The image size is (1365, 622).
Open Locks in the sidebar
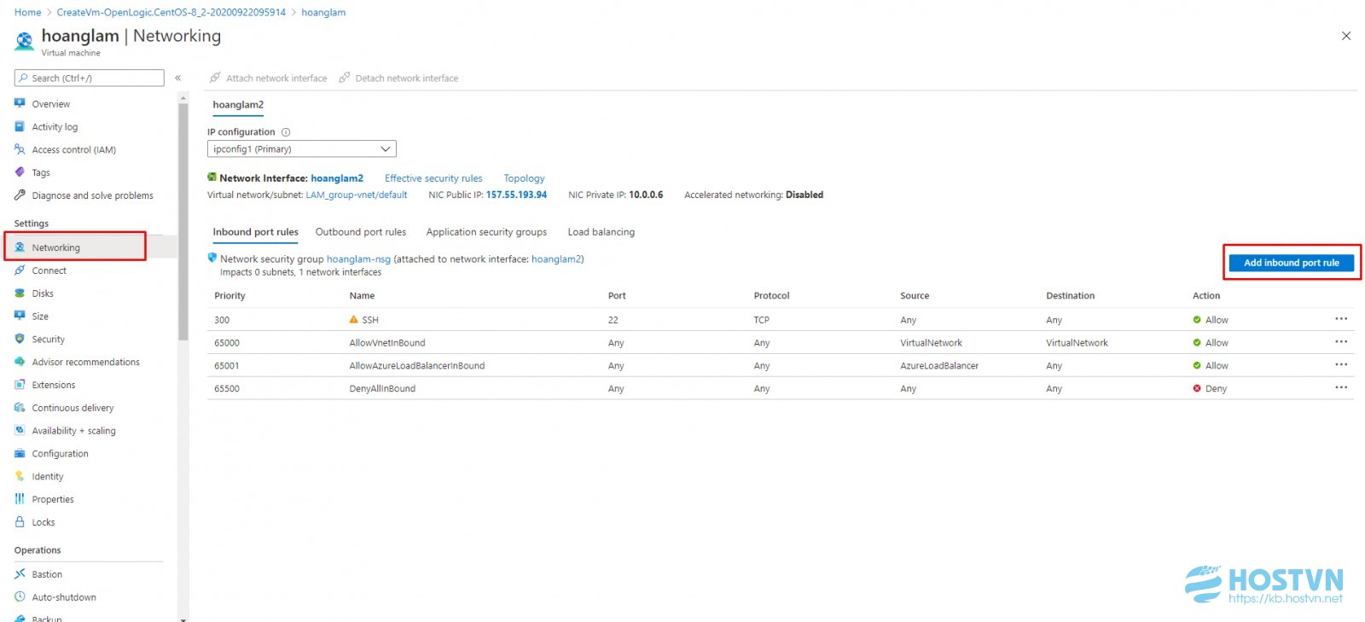pos(43,523)
